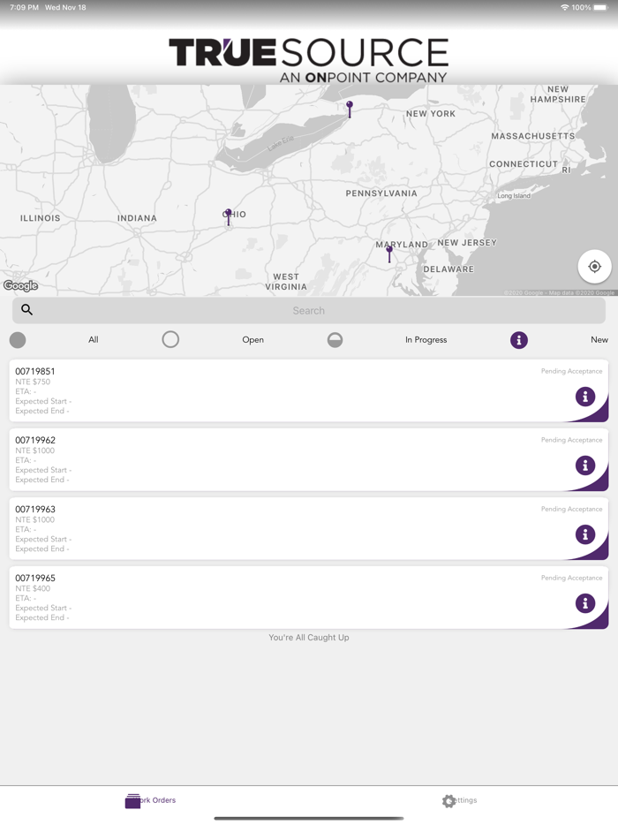Select the All filter circle

pyautogui.click(x=18, y=340)
